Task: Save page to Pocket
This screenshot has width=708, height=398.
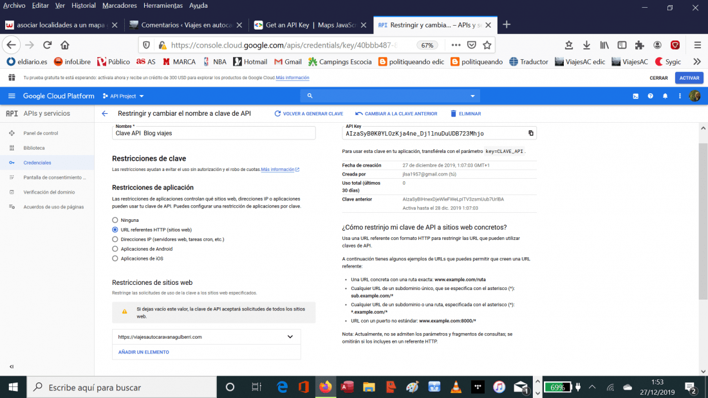Action: [x=471, y=45]
